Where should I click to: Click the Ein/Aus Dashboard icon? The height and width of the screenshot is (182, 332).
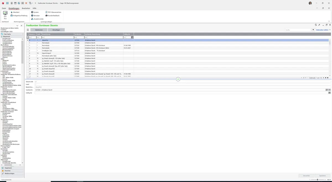(x=5, y=15)
